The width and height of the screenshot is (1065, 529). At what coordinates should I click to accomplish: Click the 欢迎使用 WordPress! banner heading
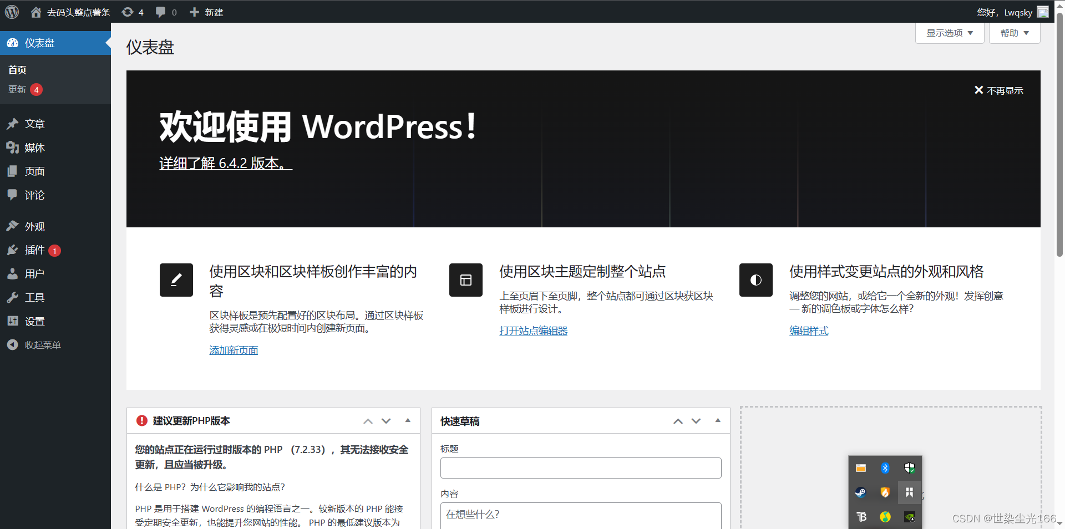coord(318,126)
